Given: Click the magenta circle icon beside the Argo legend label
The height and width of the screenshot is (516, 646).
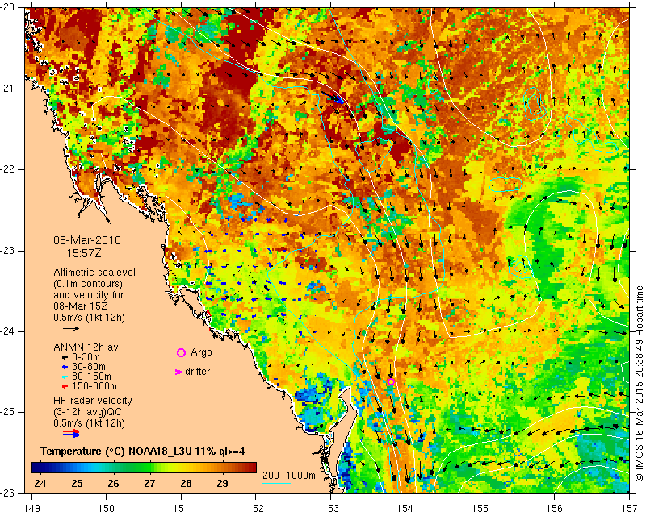Looking at the screenshot, I should [x=181, y=352].
